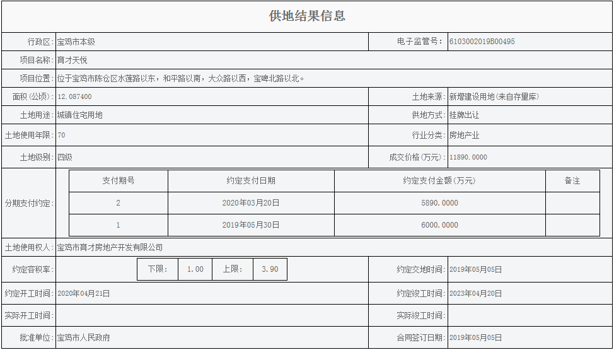The width and height of the screenshot is (614, 350).
Task: Select the 行政区 label
Action: point(41,42)
